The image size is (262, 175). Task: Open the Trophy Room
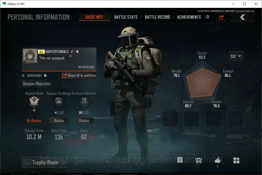44,162
